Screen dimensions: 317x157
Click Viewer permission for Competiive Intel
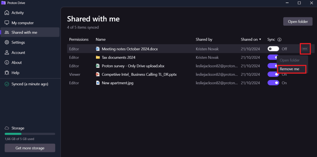click(x=75, y=74)
